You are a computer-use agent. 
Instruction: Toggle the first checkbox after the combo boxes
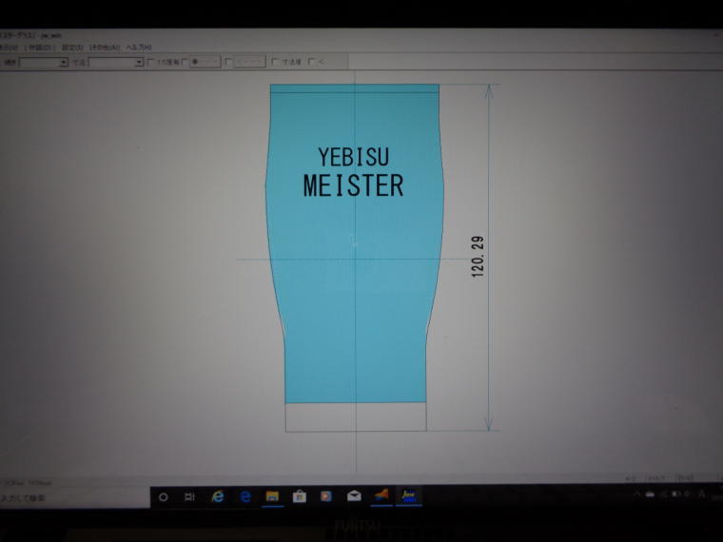(x=150, y=62)
